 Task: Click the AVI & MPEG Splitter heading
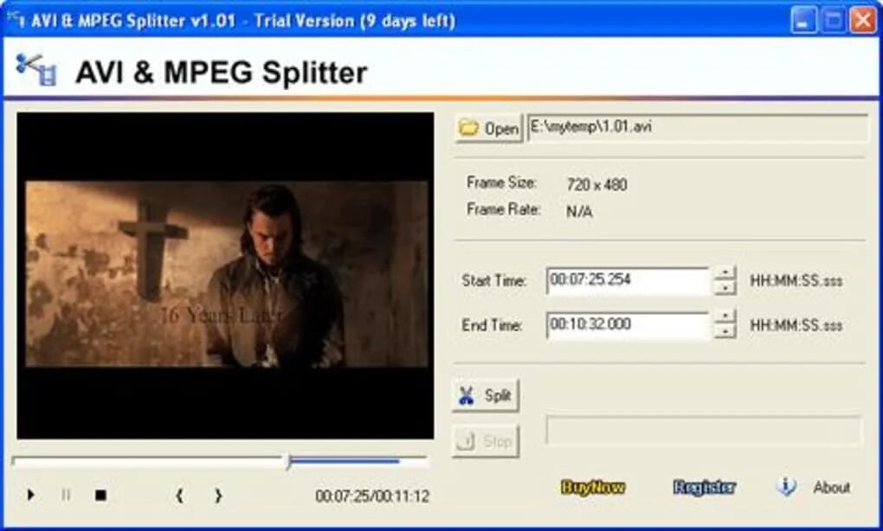(222, 73)
